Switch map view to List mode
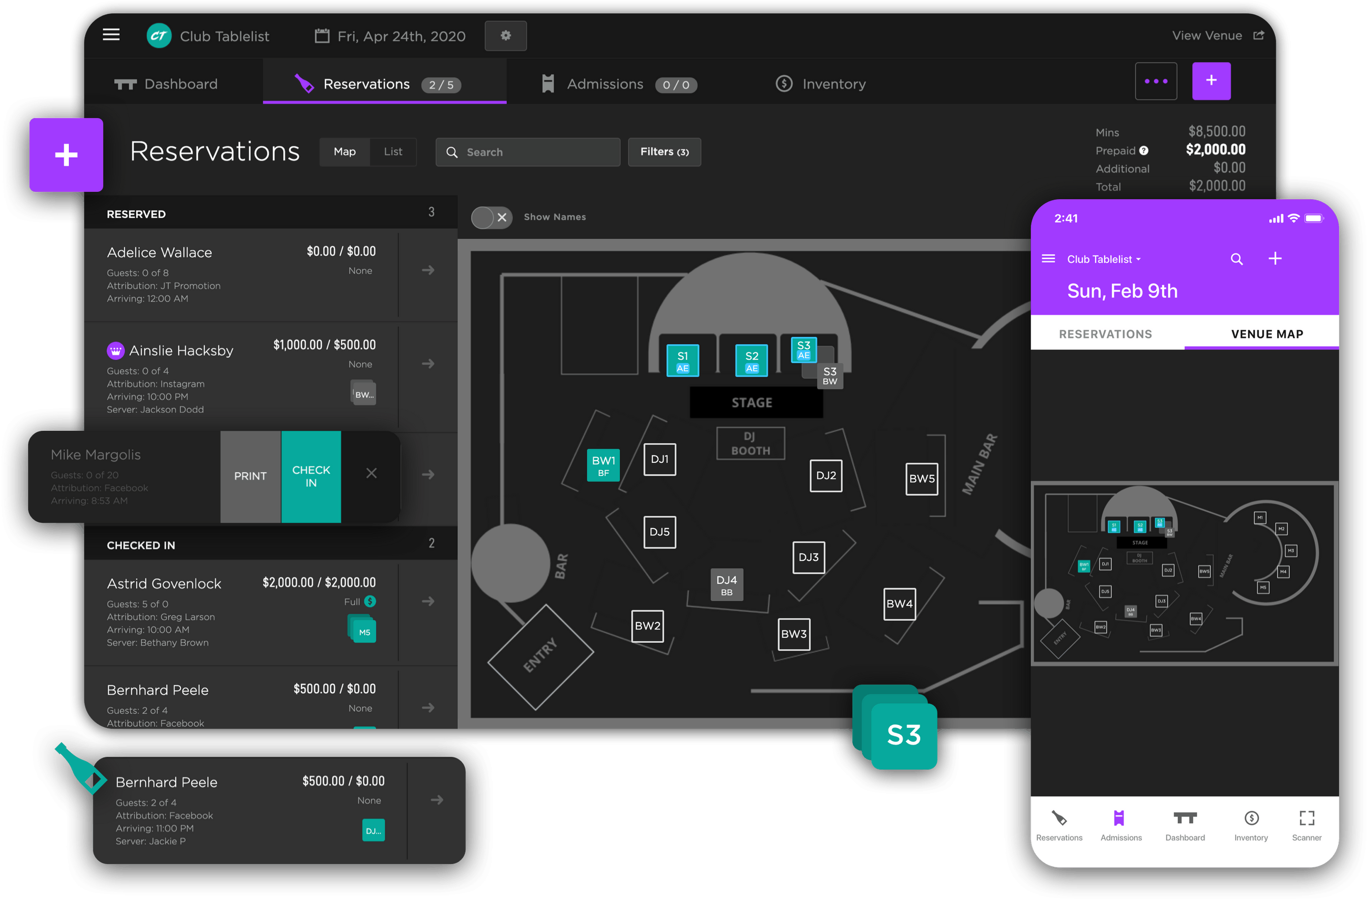Image resolution: width=1367 pixels, height=900 pixels. tap(393, 151)
